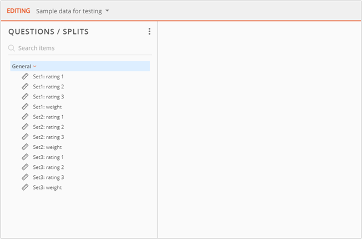Click the ruler icon beside Set3: weight

coord(25,187)
